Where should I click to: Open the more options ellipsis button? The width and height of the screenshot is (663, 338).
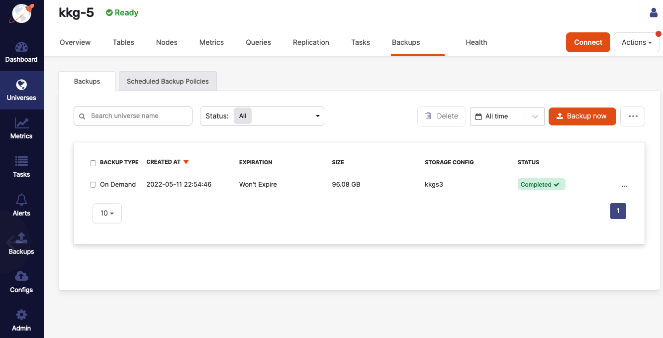click(633, 116)
